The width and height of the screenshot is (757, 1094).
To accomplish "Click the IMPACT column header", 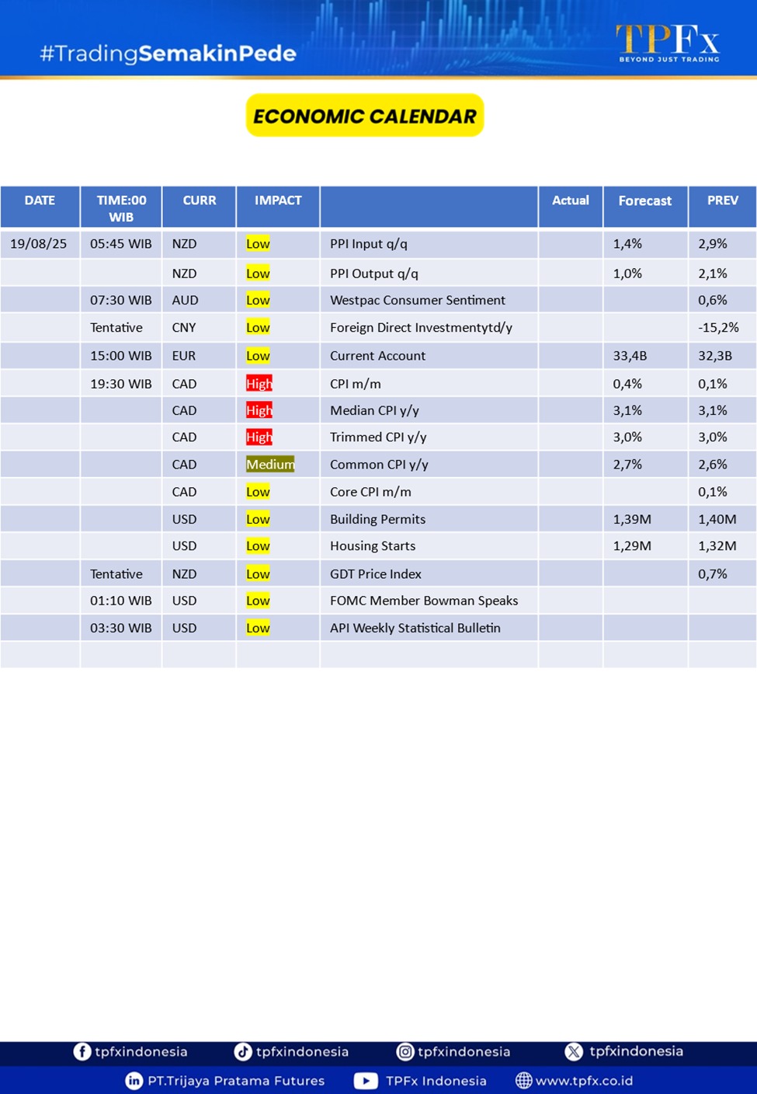I will coord(278,200).
